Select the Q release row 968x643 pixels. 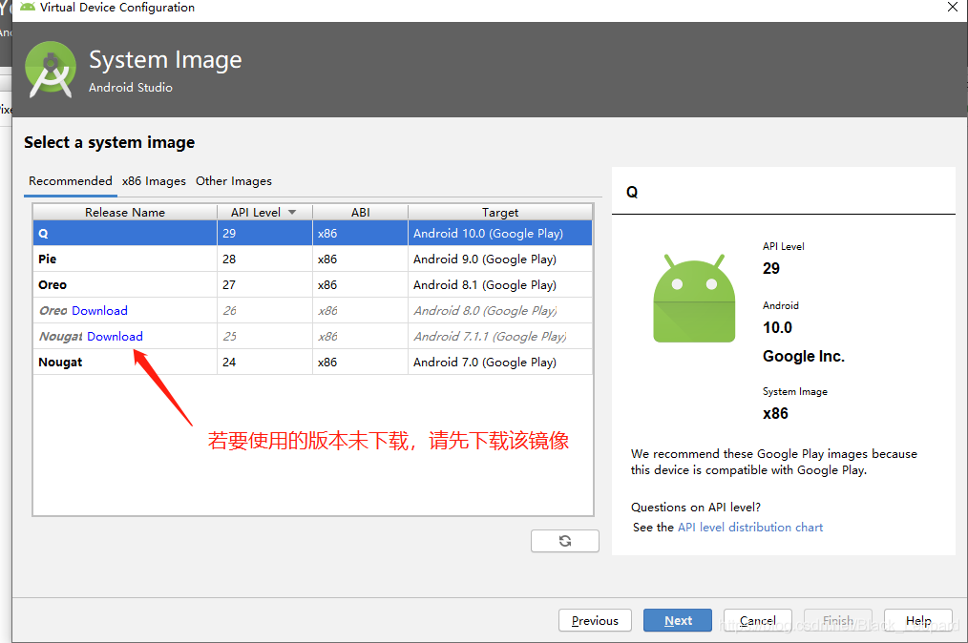pyautogui.click(x=312, y=234)
